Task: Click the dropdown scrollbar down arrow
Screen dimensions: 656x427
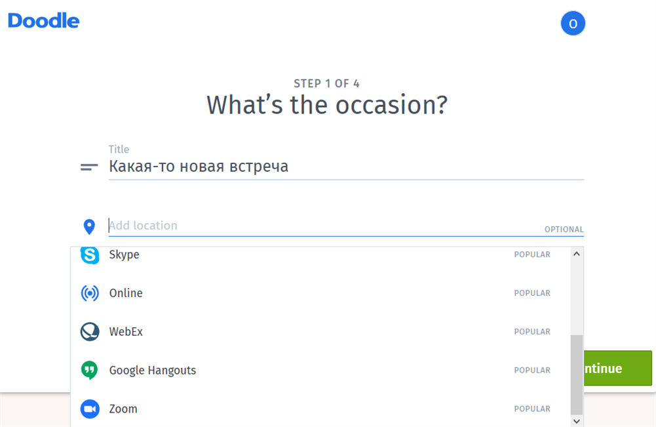Action: (577, 420)
